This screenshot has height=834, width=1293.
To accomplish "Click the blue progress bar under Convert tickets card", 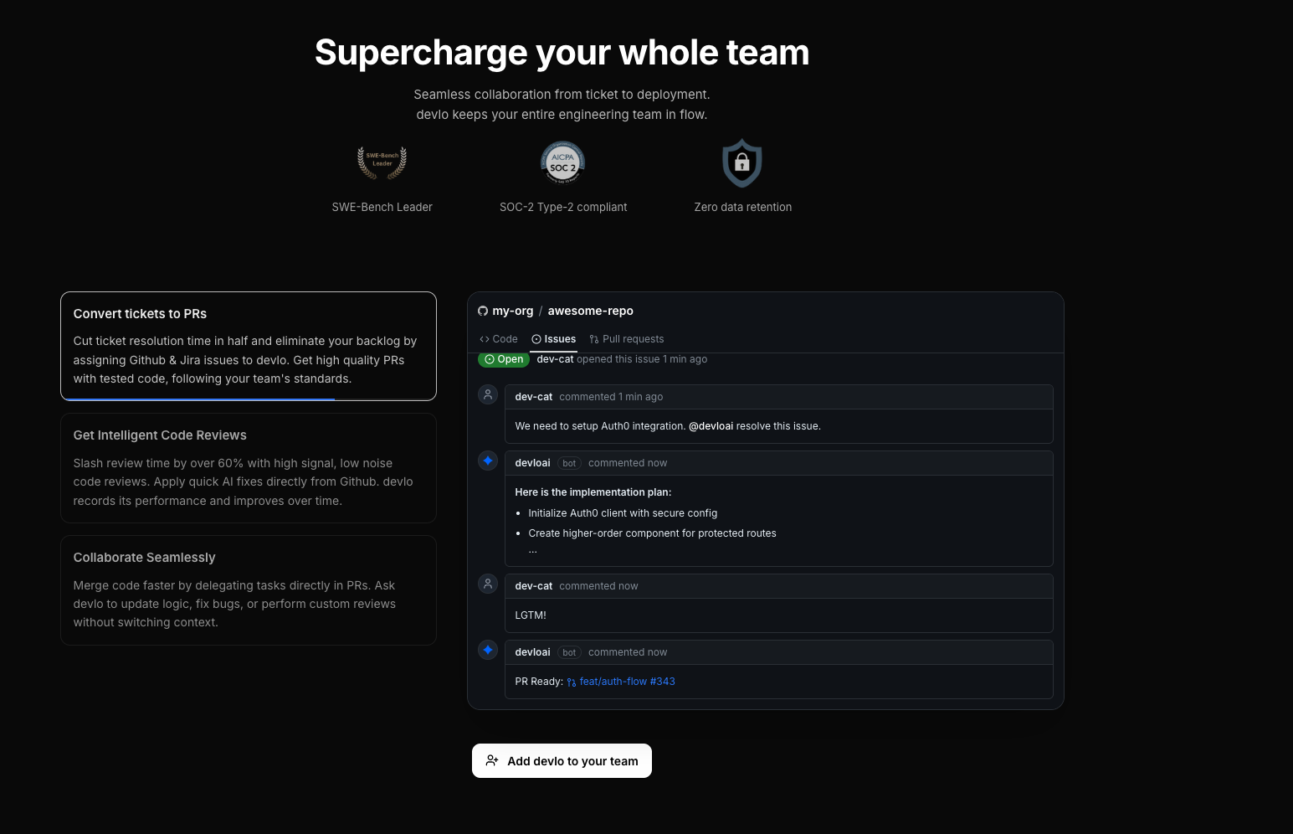I will (199, 399).
